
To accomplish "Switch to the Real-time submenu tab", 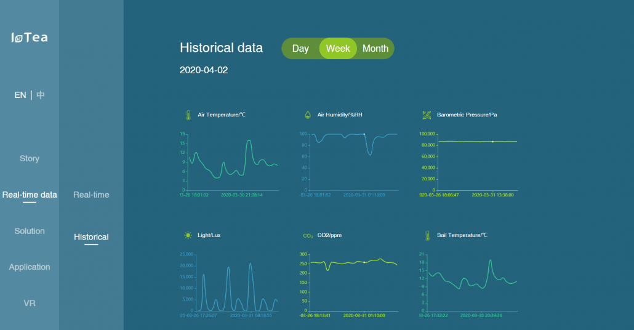I will pos(91,195).
